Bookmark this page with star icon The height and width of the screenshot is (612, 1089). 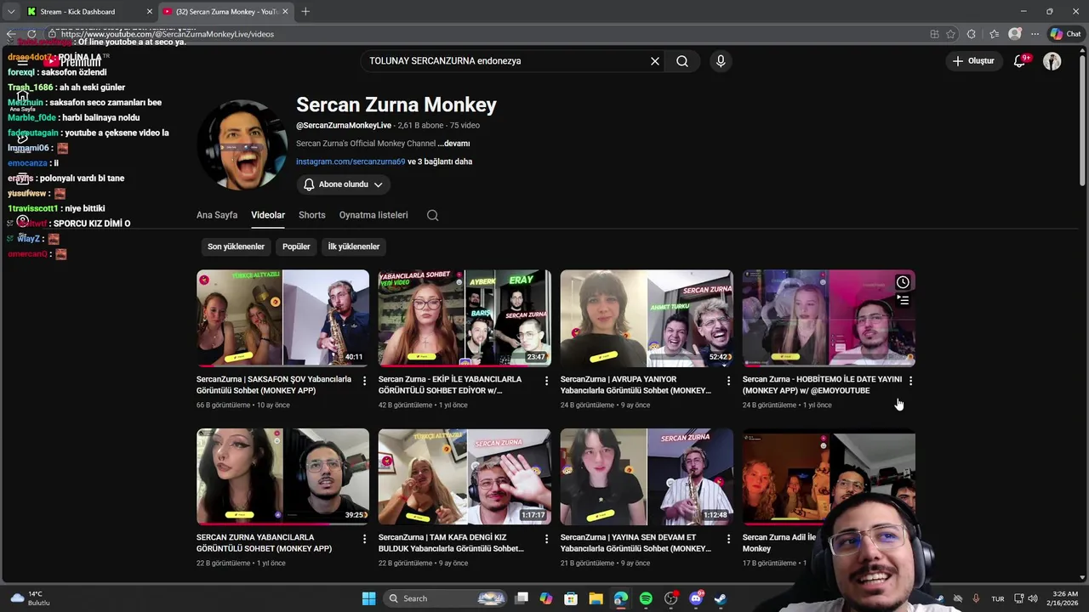pos(950,34)
